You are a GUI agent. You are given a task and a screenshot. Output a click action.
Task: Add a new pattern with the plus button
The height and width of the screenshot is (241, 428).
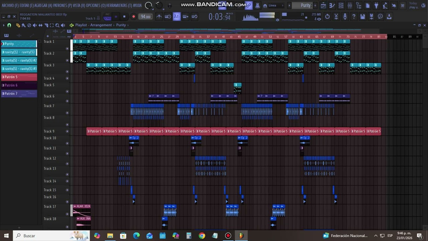pyautogui.click(x=315, y=5)
